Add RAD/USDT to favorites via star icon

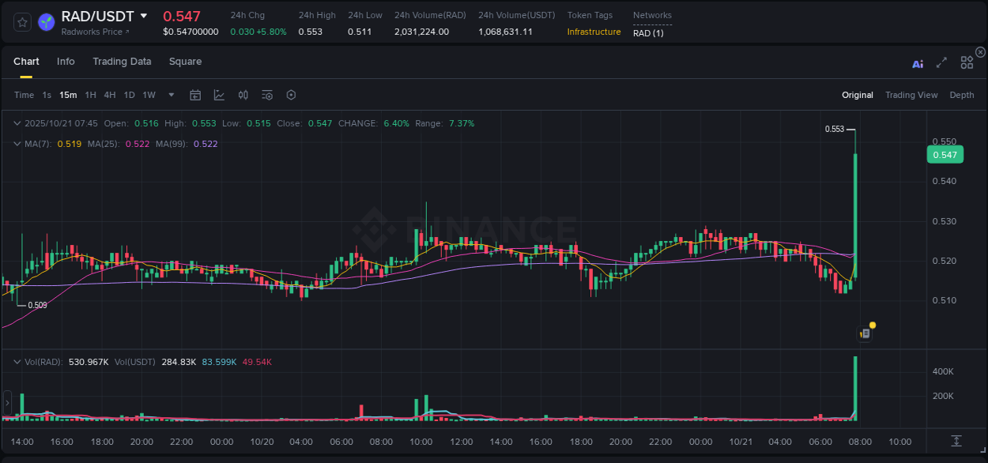click(21, 23)
